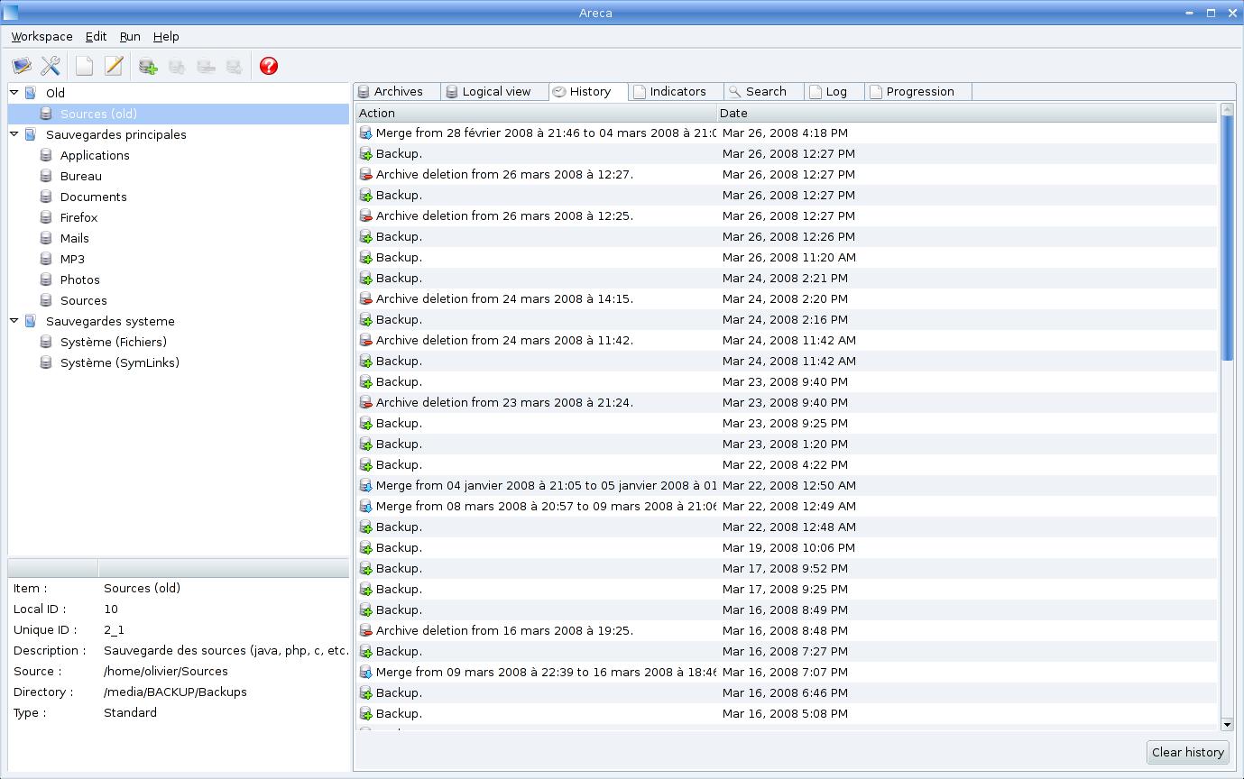
Task: Switch to the Logical view tab
Action: 495,91
